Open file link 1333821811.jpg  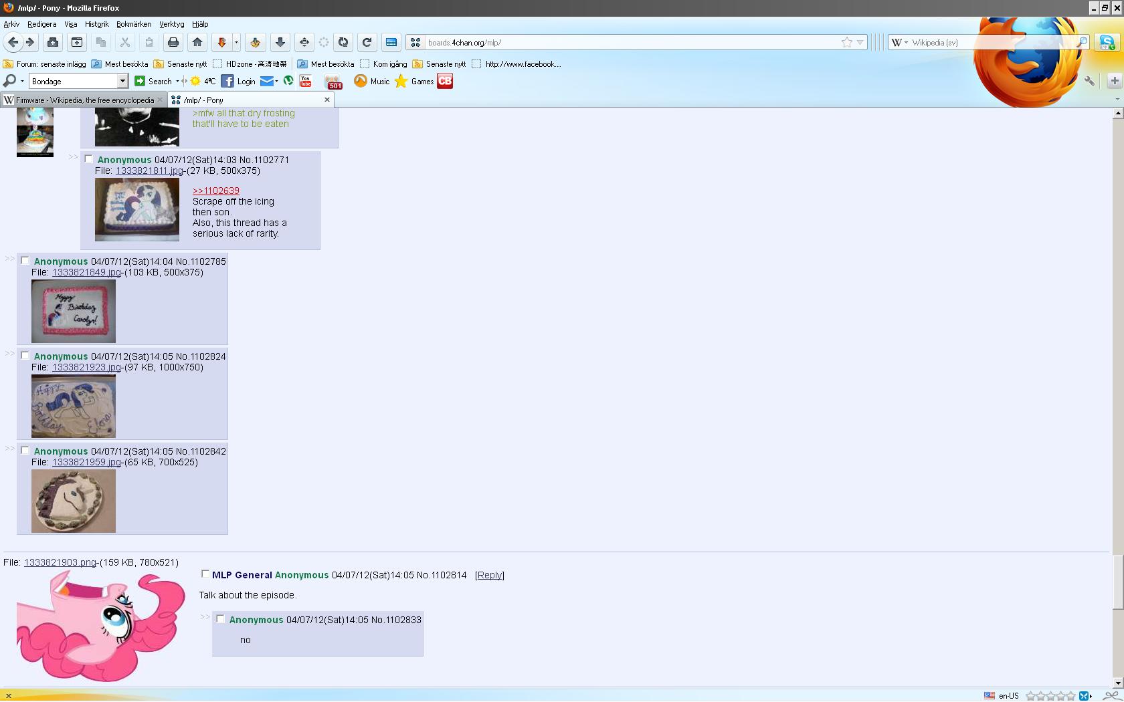[x=149, y=170]
